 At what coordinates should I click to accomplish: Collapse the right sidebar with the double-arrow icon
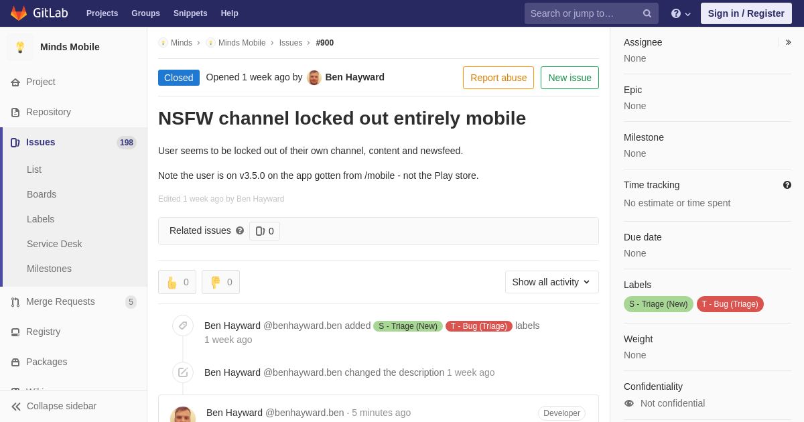point(788,42)
